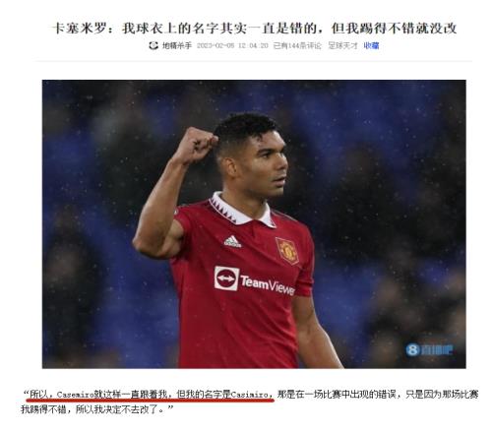The image size is (492, 433).
Task: Open the Casemiro article photo
Action: 254,224
